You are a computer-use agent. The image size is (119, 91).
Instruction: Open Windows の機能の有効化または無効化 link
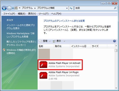(21, 51)
